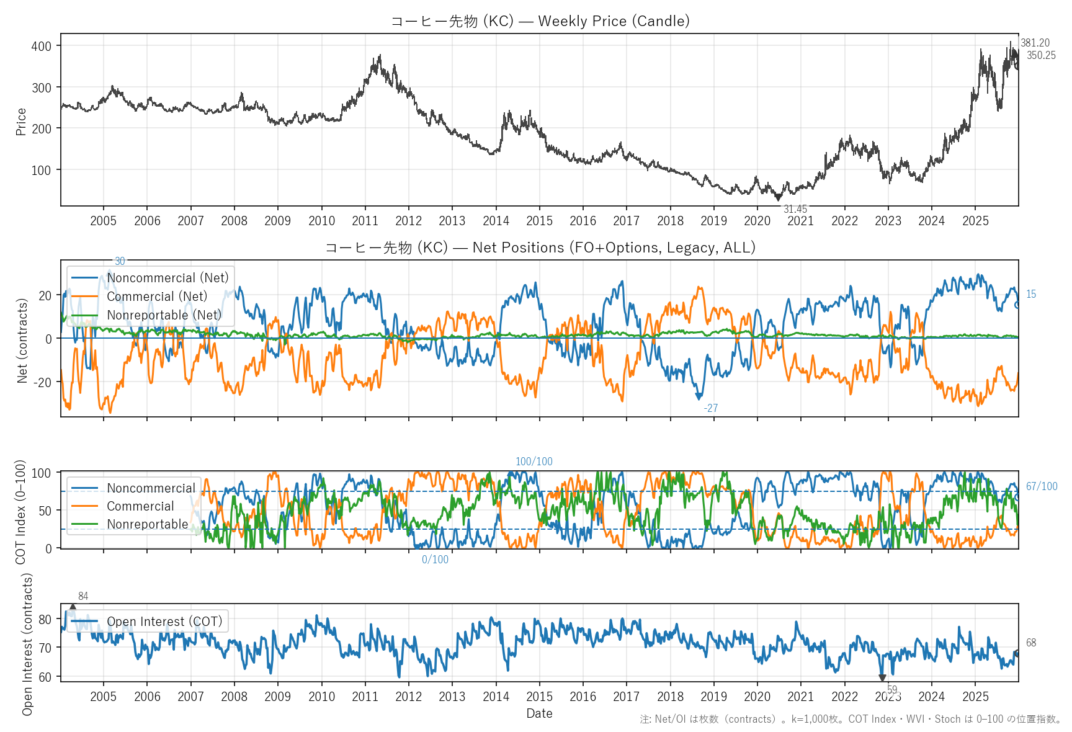Viewport: 1072px width, 732px height.
Task: Click the Date x-axis label at bottom
Action: [x=539, y=713]
